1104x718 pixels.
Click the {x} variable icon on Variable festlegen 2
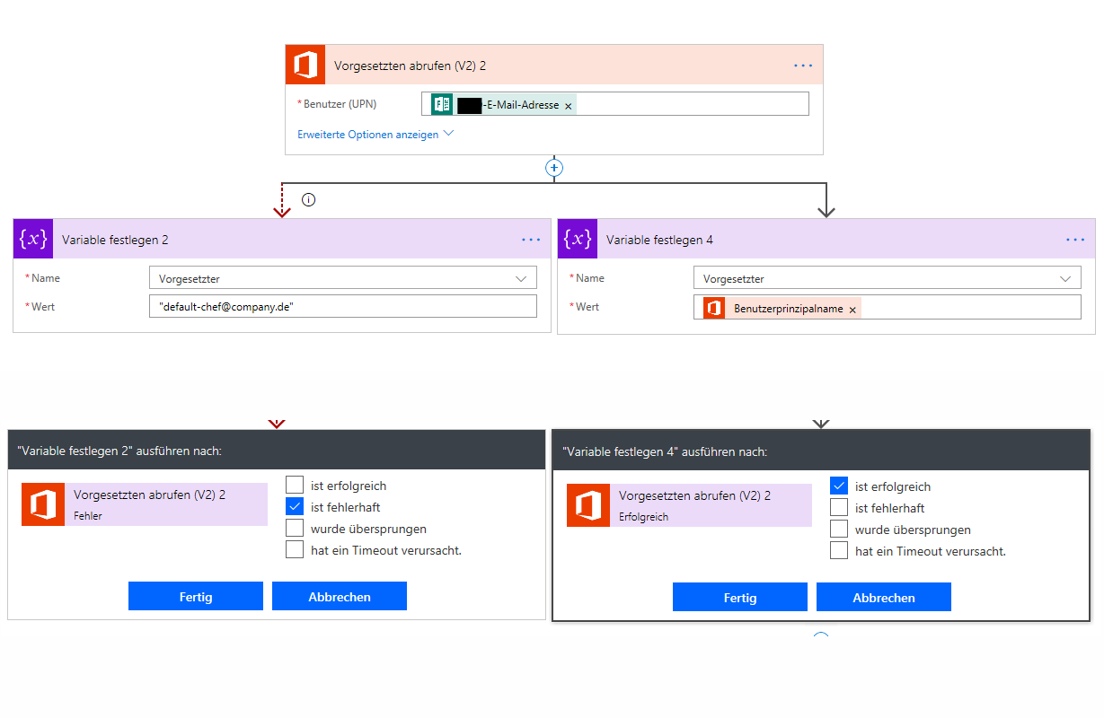click(x=33, y=239)
